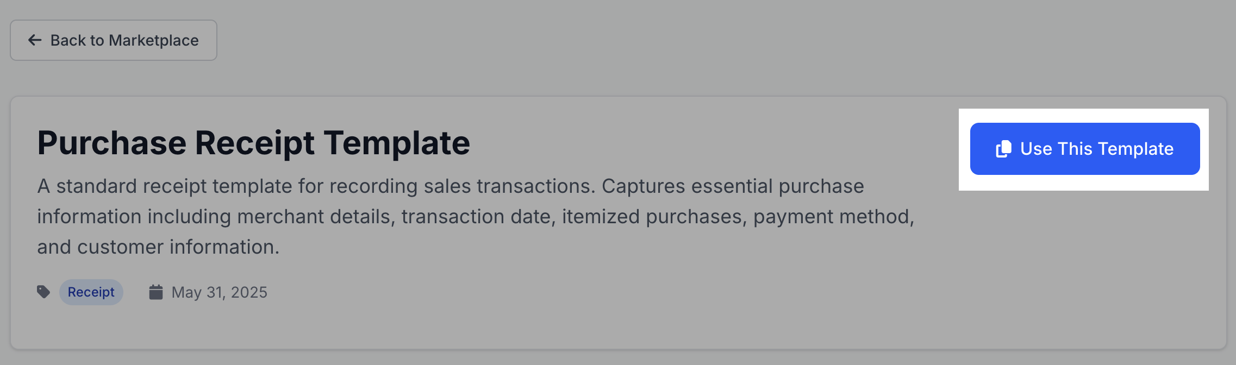The width and height of the screenshot is (1236, 365).
Task: Use this Purchase Receipt template
Action: pyautogui.click(x=1085, y=149)
